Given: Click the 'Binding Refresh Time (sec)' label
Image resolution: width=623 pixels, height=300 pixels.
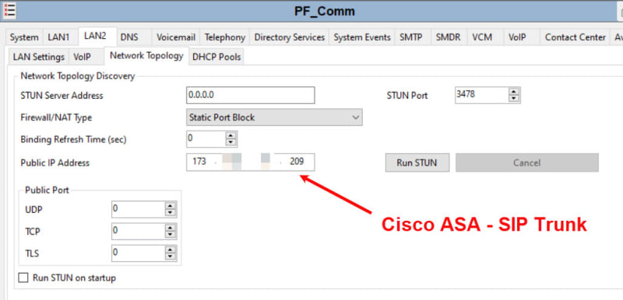Looking at the screenshot, I should pyautogui.click(x=73, y=139).
